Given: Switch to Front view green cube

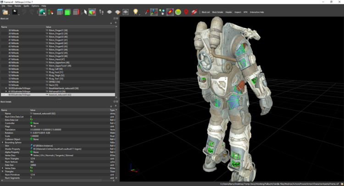Looking at the screenshot, I should [x=67, y=12].
